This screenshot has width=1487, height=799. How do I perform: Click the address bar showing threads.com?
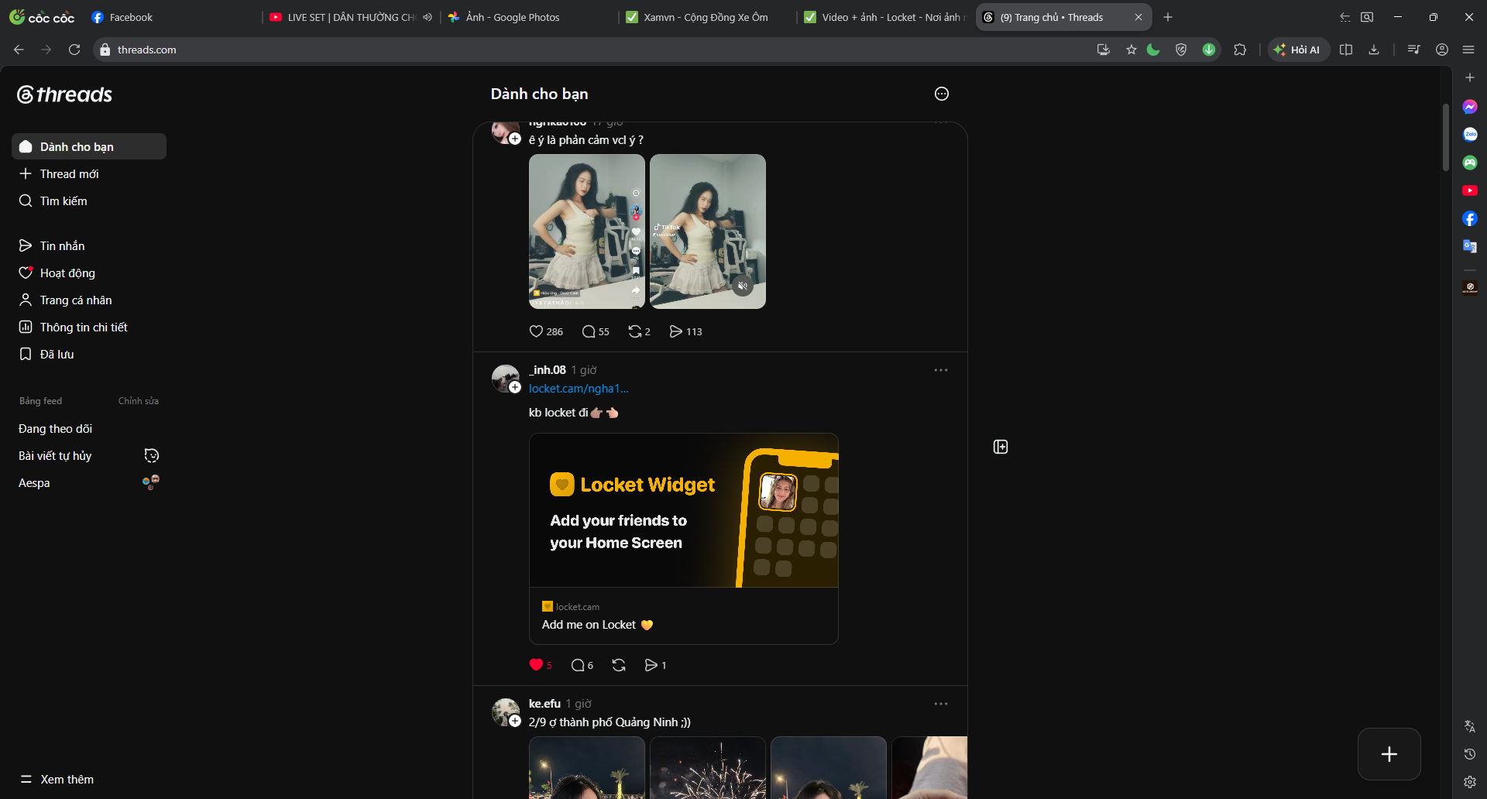589,50
